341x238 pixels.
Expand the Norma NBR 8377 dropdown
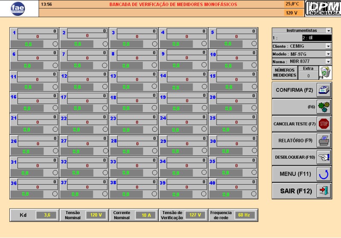coord(328,62)
